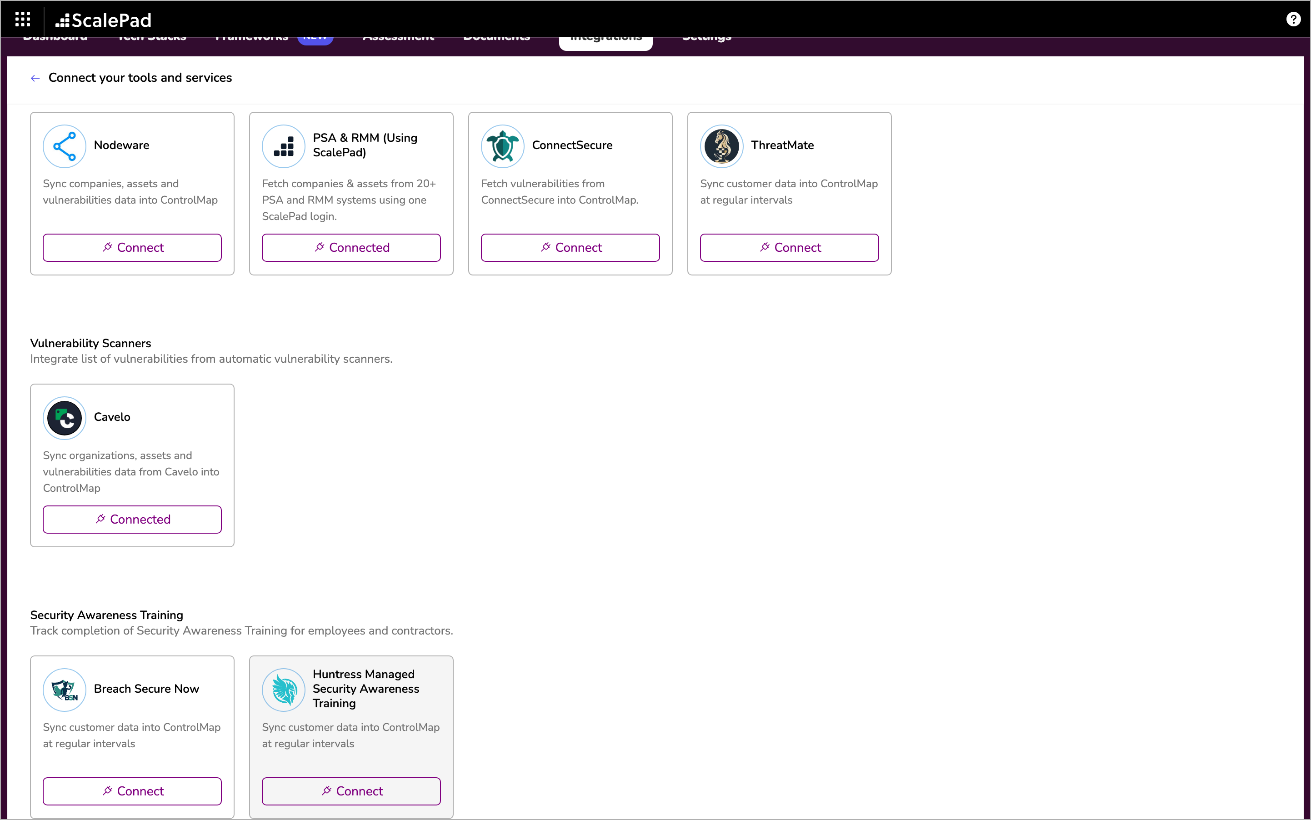Click 'Connect your tools and services' heading
This screenshot has width=1311, height=820.
140,78
